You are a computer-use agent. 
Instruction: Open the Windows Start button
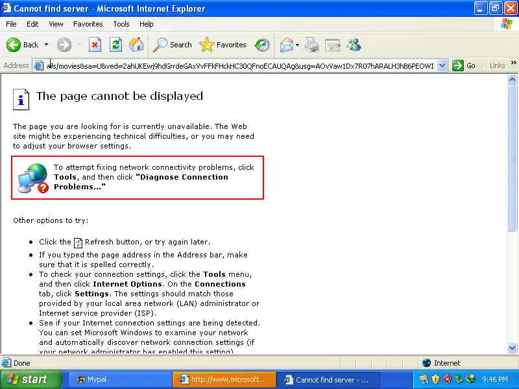coord(30,379)
